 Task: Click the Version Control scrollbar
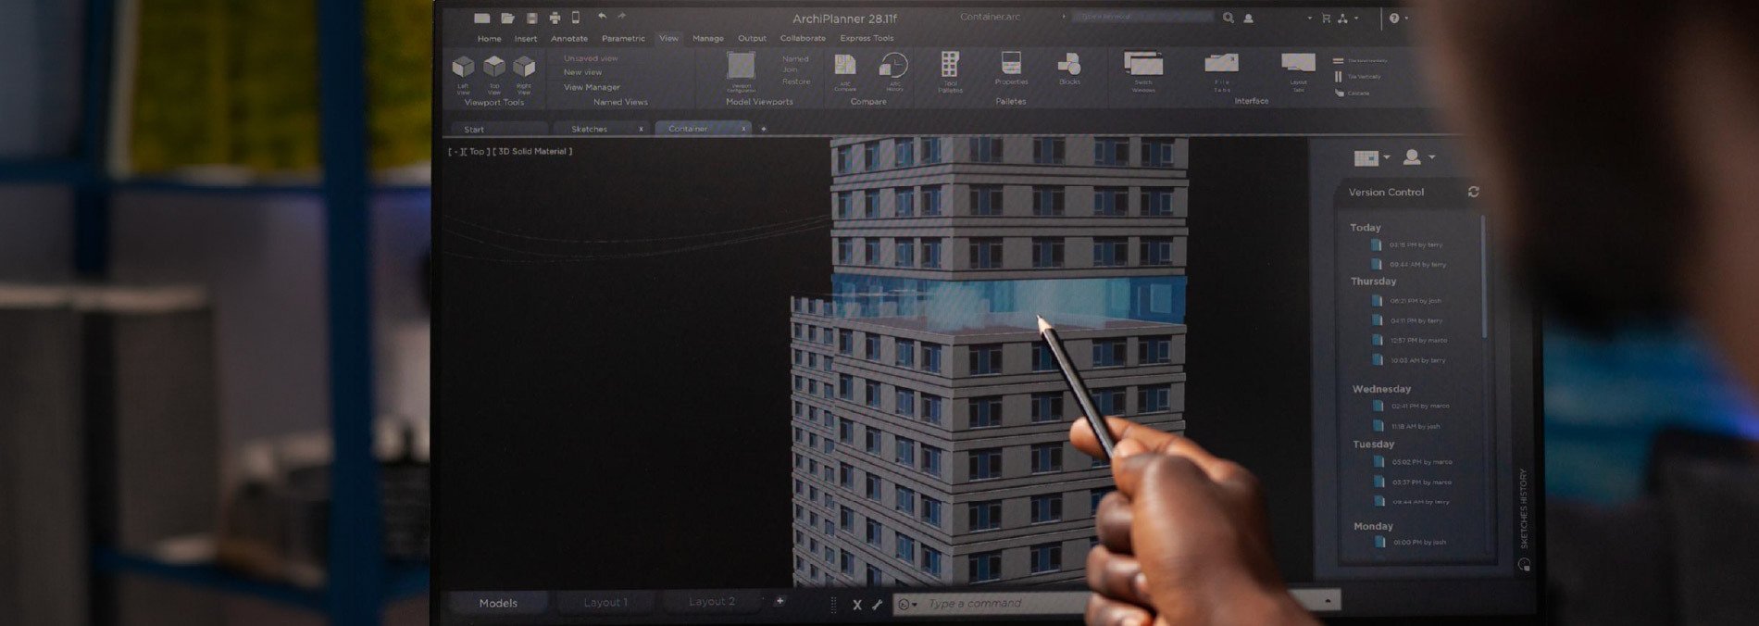1483,275
